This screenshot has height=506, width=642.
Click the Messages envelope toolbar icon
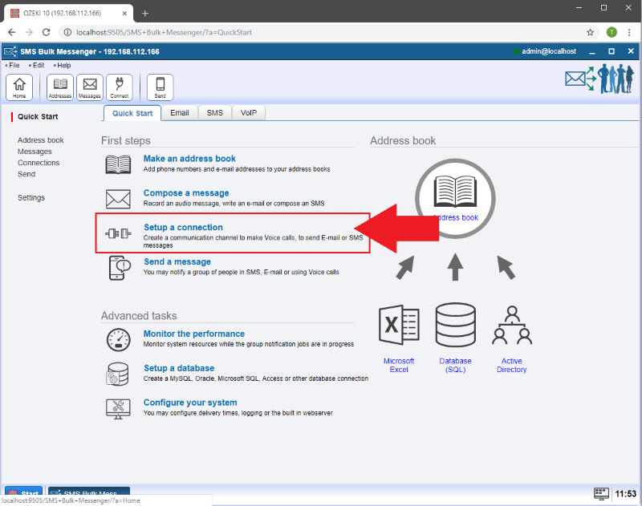pos(90,86)
